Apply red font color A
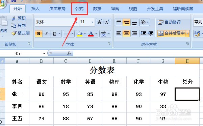 [91, 34]
